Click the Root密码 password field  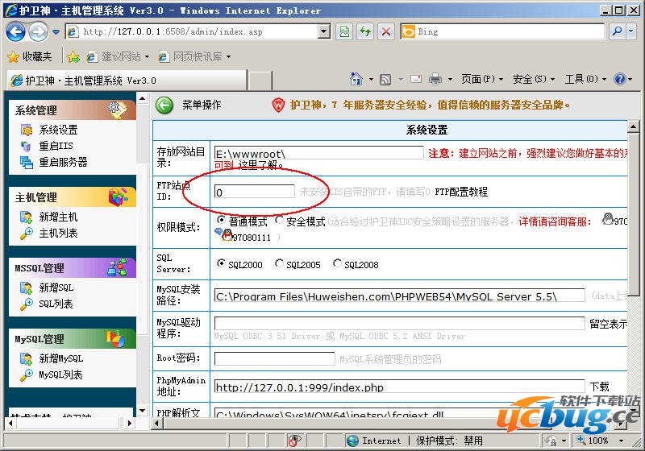coord(274,358)
